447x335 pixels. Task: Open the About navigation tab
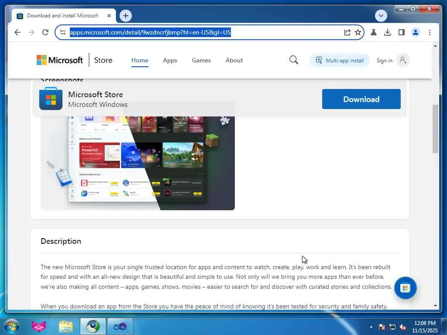234,60
